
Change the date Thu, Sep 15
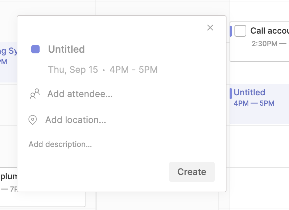pos(73,70)
